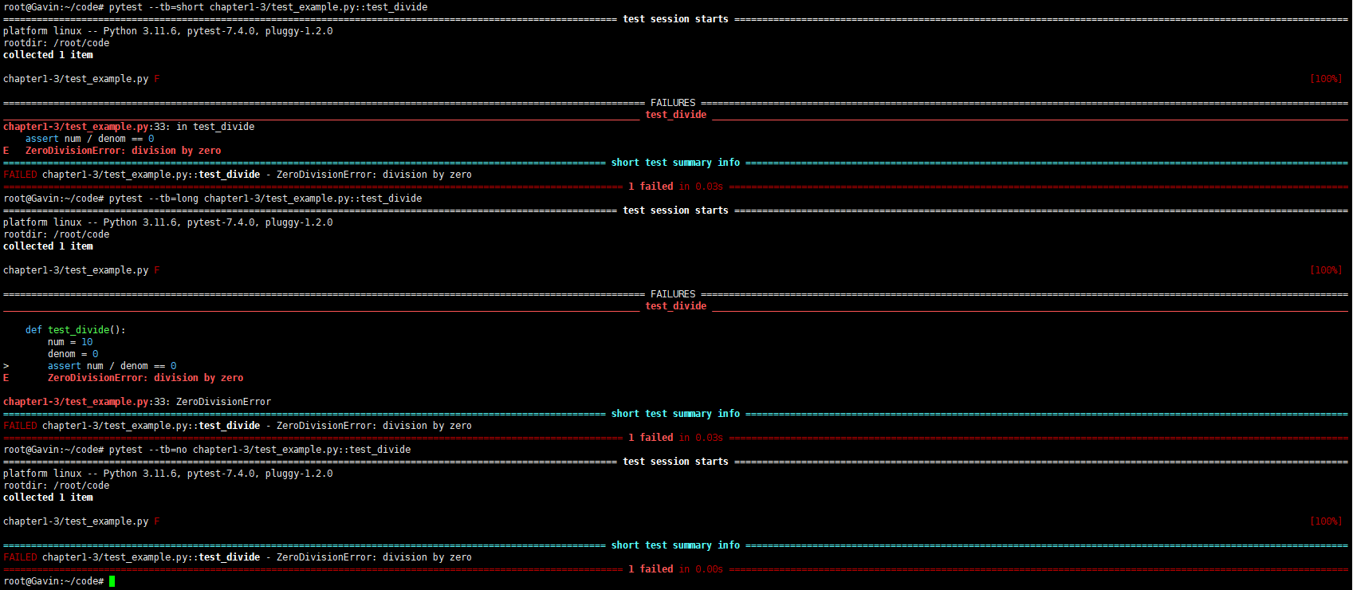Click 'rootdir: /root/code' in the first session

click(56, 43)
